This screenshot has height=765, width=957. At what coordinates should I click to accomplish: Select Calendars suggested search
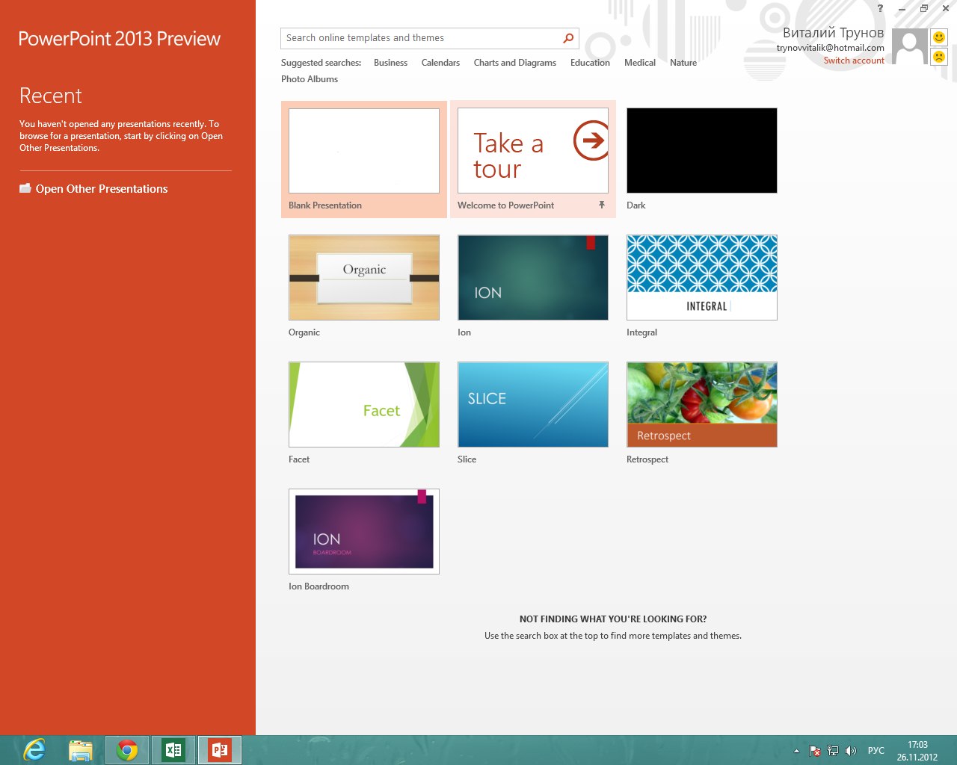pos(440,63)
